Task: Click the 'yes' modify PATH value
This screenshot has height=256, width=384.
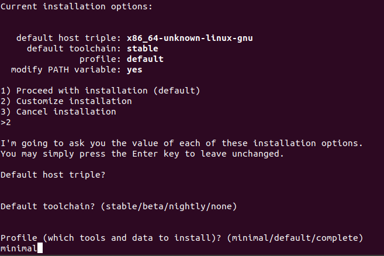Action: click(134, 70)
